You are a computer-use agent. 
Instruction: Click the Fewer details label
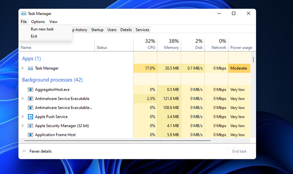(40, 151)
